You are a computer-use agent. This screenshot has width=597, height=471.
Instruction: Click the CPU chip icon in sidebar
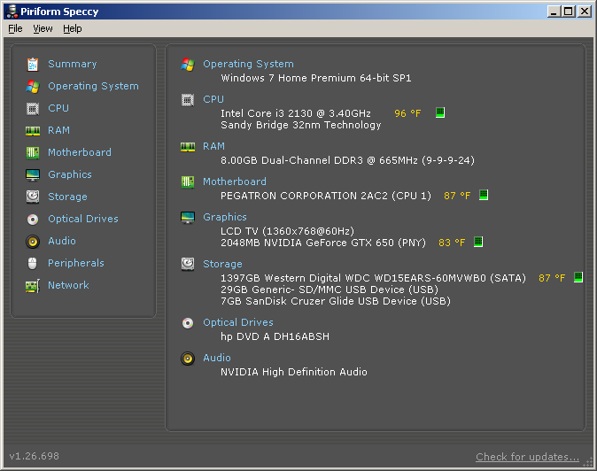coord(33,109)
